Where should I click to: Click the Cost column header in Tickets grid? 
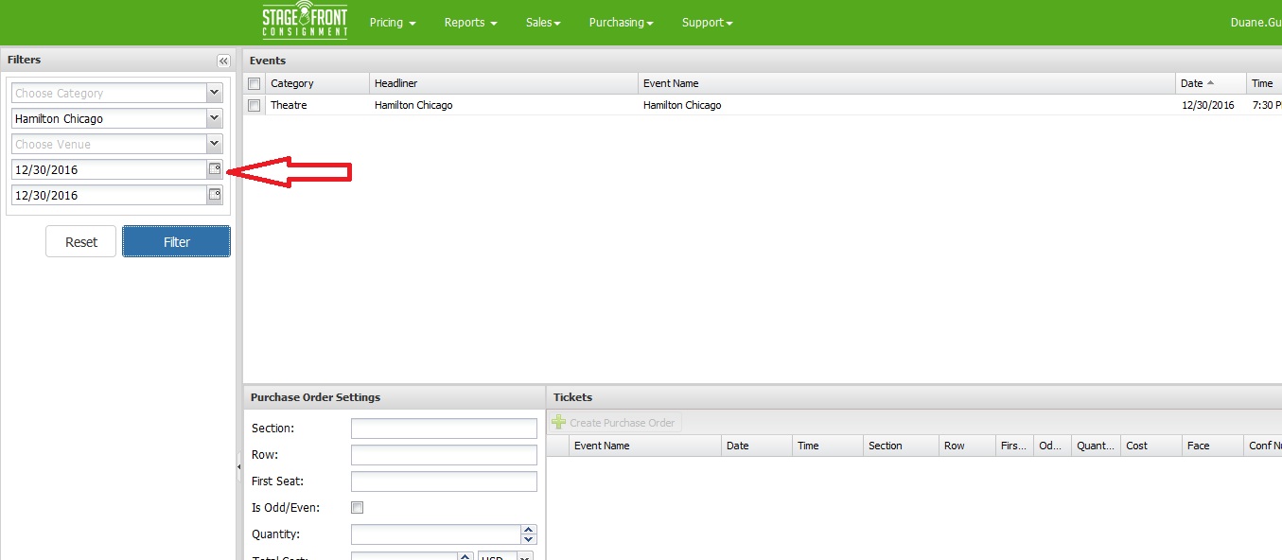pos(1151,446)
